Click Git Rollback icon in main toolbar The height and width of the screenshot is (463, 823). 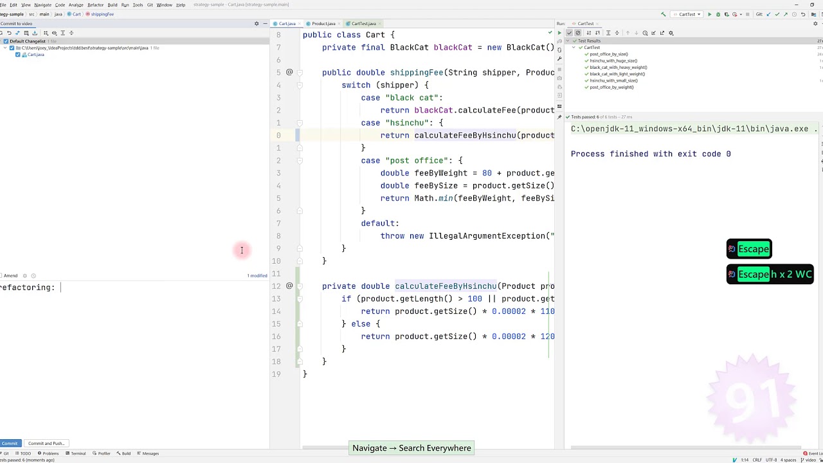[803, 14]
